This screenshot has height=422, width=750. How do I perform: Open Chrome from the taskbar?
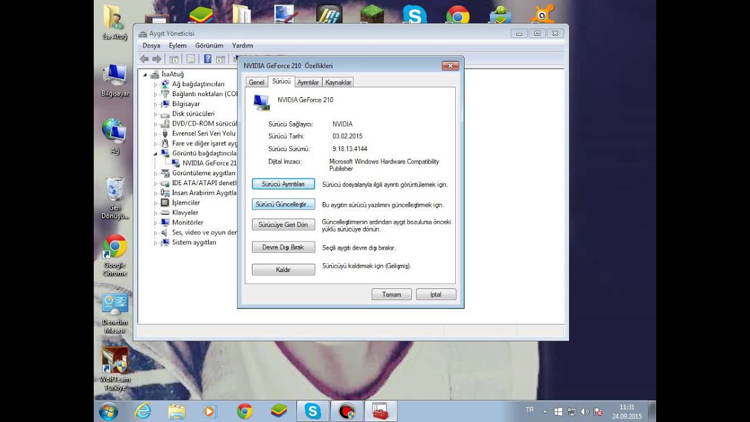244,411
